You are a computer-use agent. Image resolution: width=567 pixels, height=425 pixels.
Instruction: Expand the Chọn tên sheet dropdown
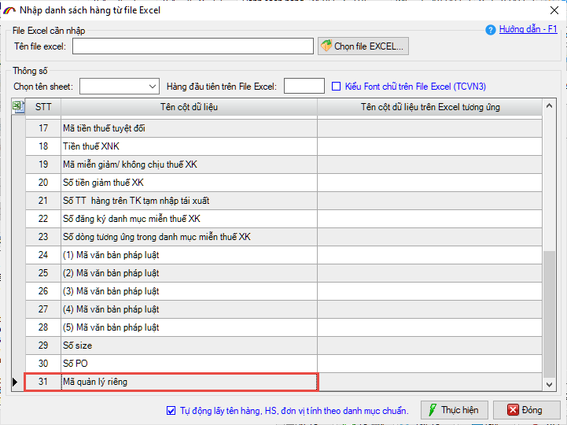click(153, 86)
